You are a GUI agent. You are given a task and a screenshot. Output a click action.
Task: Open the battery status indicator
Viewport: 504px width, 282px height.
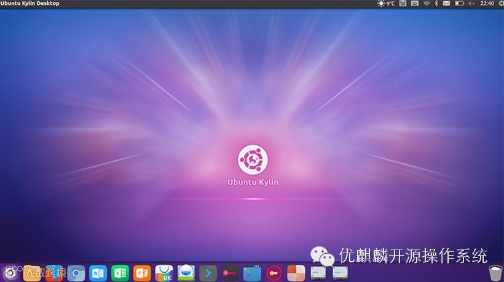point(459,4)
